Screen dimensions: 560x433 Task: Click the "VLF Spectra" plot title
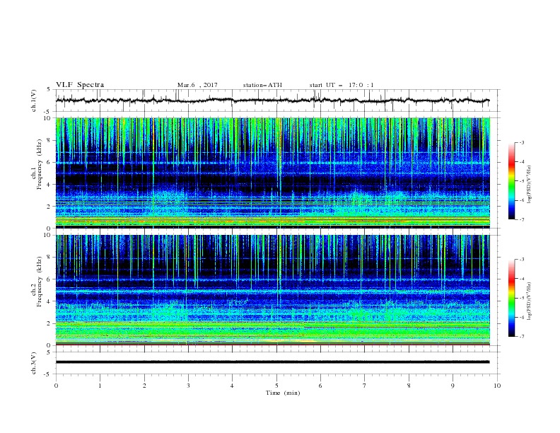[80, 85]
